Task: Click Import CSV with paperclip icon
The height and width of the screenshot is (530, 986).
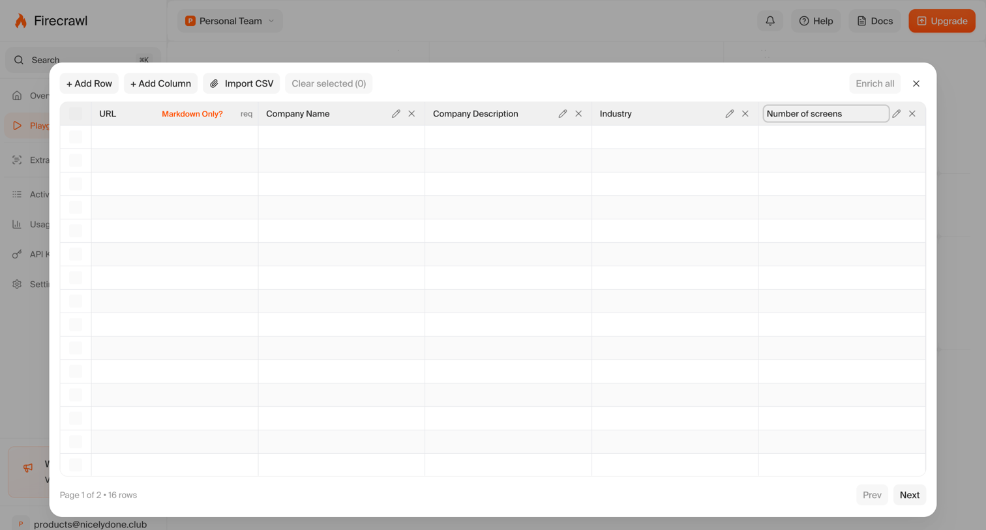Action: (241, 83)
